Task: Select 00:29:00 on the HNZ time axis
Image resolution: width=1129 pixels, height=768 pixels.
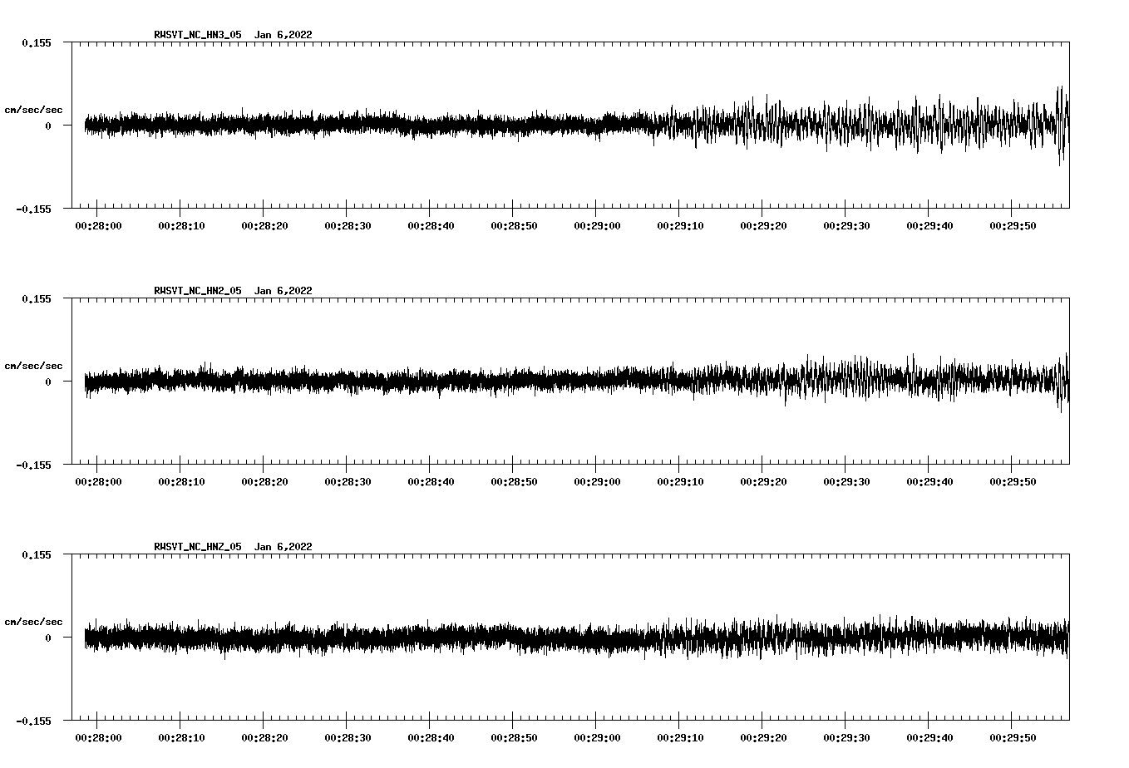Action: coord(597,738)
